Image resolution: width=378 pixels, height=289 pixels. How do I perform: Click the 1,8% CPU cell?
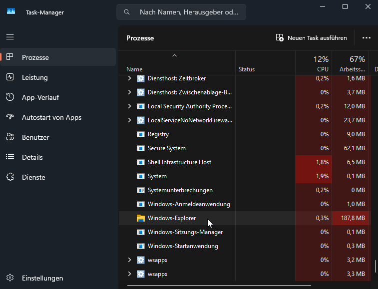[x=314, y=162]
